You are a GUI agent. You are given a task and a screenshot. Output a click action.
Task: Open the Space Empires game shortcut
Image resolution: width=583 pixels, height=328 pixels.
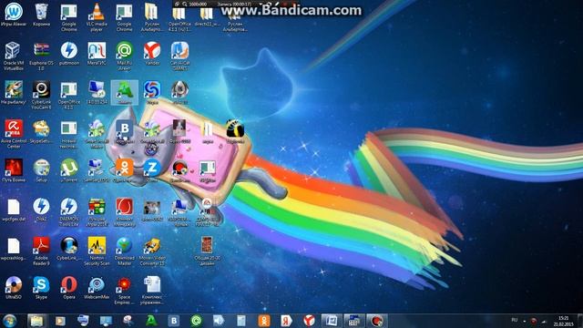124,290
